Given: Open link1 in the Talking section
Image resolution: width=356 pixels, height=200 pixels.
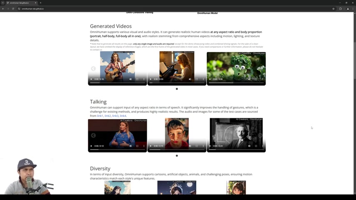Looking at the screenshot, I should point(100,116).
